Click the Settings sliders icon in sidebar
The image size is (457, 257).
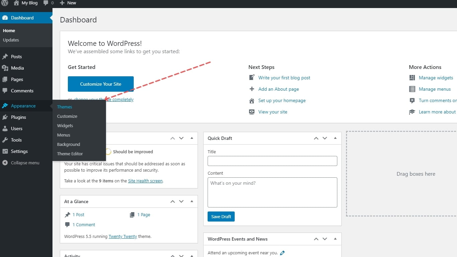[5, 151]
